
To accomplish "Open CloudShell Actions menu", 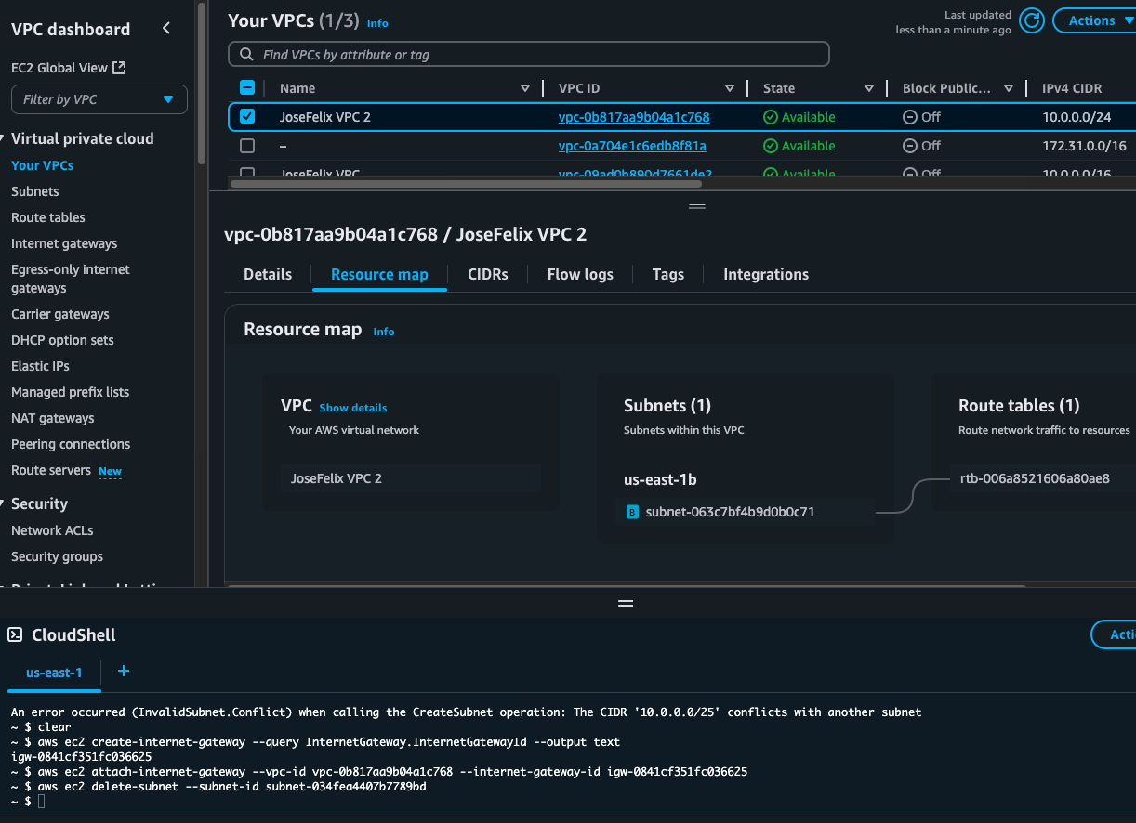I will (x=1114, y=634).
